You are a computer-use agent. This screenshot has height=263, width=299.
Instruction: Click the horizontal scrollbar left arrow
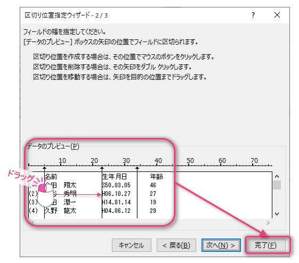32,223
